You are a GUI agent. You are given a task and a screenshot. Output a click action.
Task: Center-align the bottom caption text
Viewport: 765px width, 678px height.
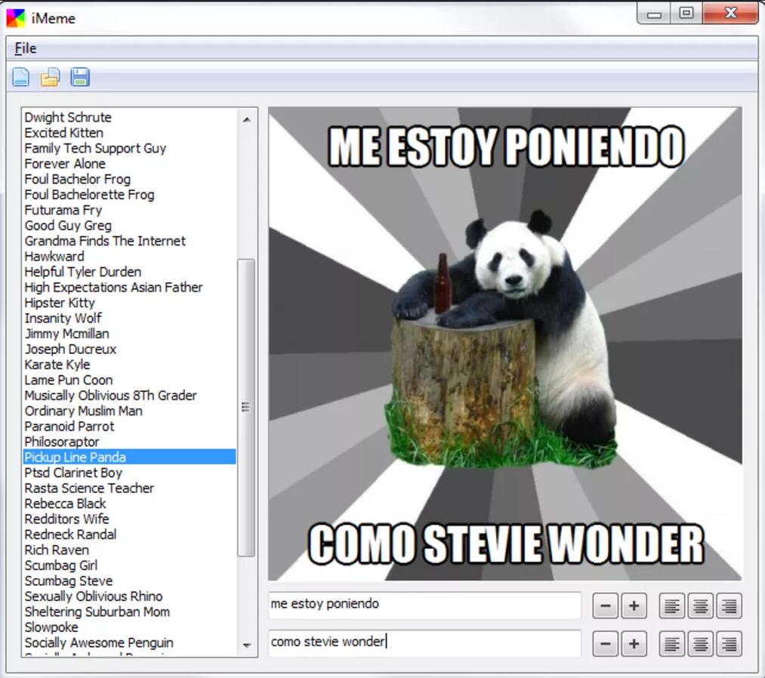701,644
